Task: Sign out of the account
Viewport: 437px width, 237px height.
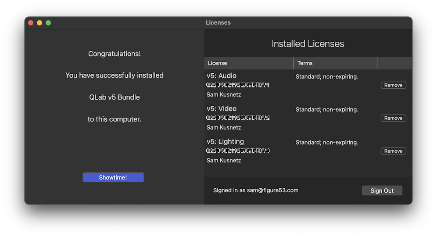Action: coord(382,190)
